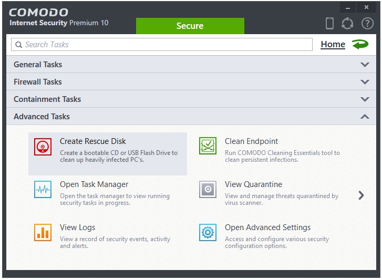The height and width of the screenshot is (280, 382).
Task: Expand the General Tasks section chevron
Action: coord(365,65)
